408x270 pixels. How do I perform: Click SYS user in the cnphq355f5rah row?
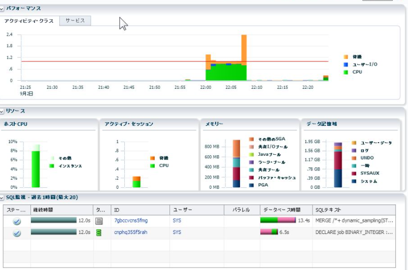(x=177, y=232)
